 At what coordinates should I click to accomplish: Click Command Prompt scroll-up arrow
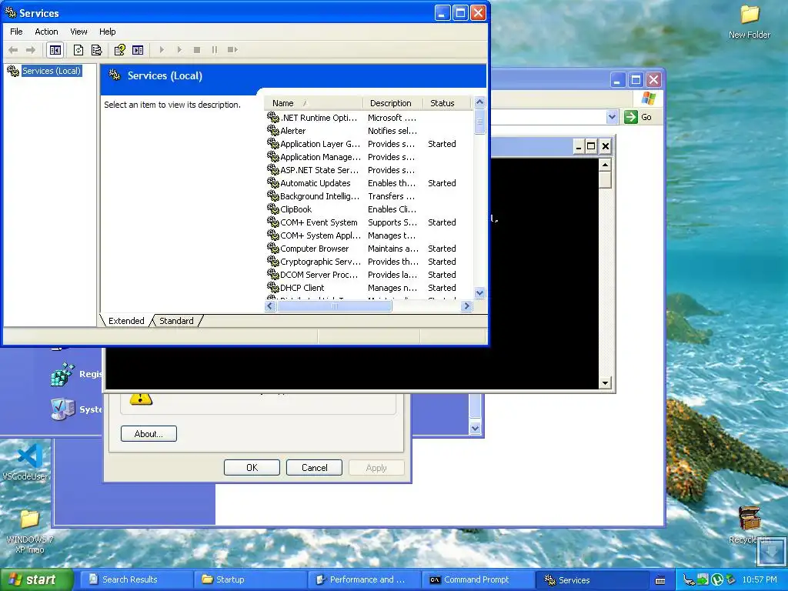coord(605,165)
